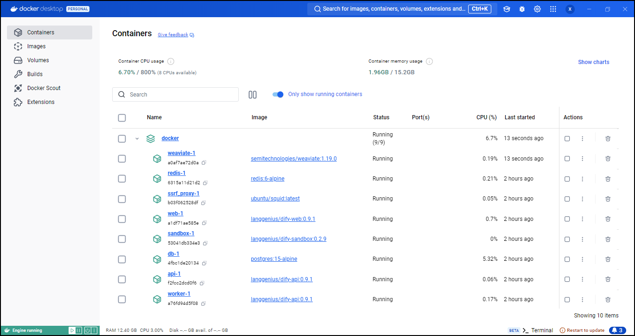This screenshot has height=336, width=635.
Task: Open more actions menu for ssrf_proxy-1
Action: 583,199
